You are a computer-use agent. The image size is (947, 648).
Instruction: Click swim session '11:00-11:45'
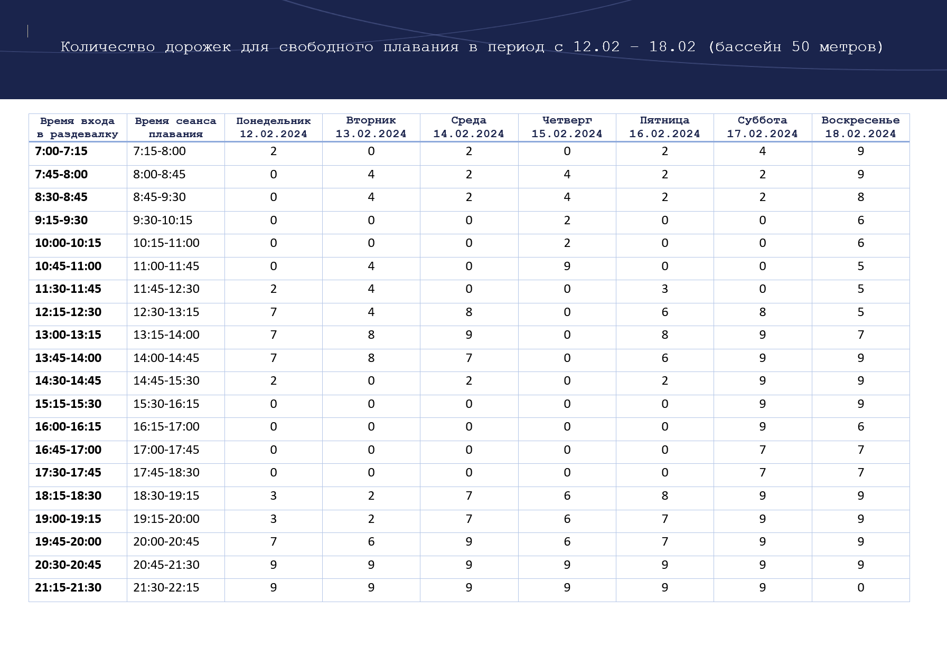coord(166,266)
